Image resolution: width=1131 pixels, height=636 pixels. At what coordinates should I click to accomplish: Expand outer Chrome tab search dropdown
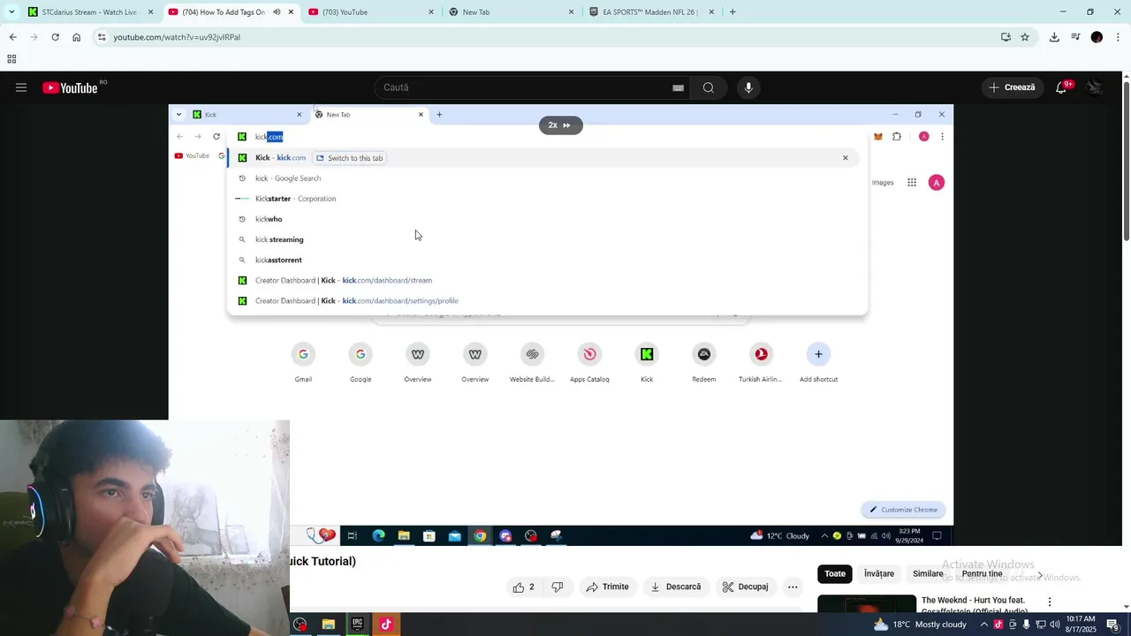coord(11,12)
